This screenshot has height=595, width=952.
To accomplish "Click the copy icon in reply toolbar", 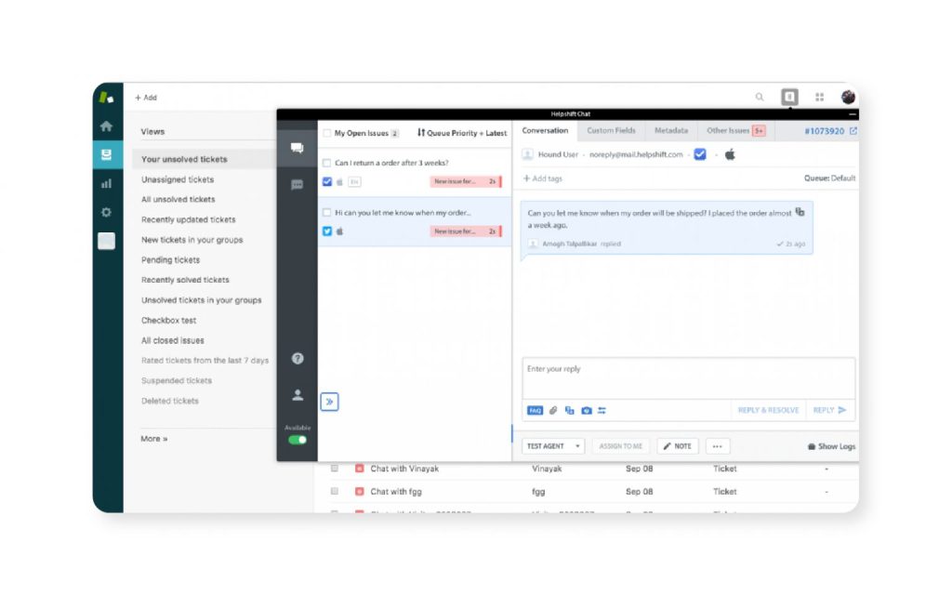I will (570, 410).
